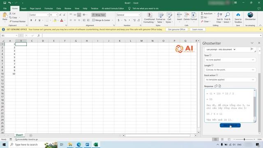This screenshot has width=263, height=148.
Task: Click the Percent Style icon
Action: point(125,20)
